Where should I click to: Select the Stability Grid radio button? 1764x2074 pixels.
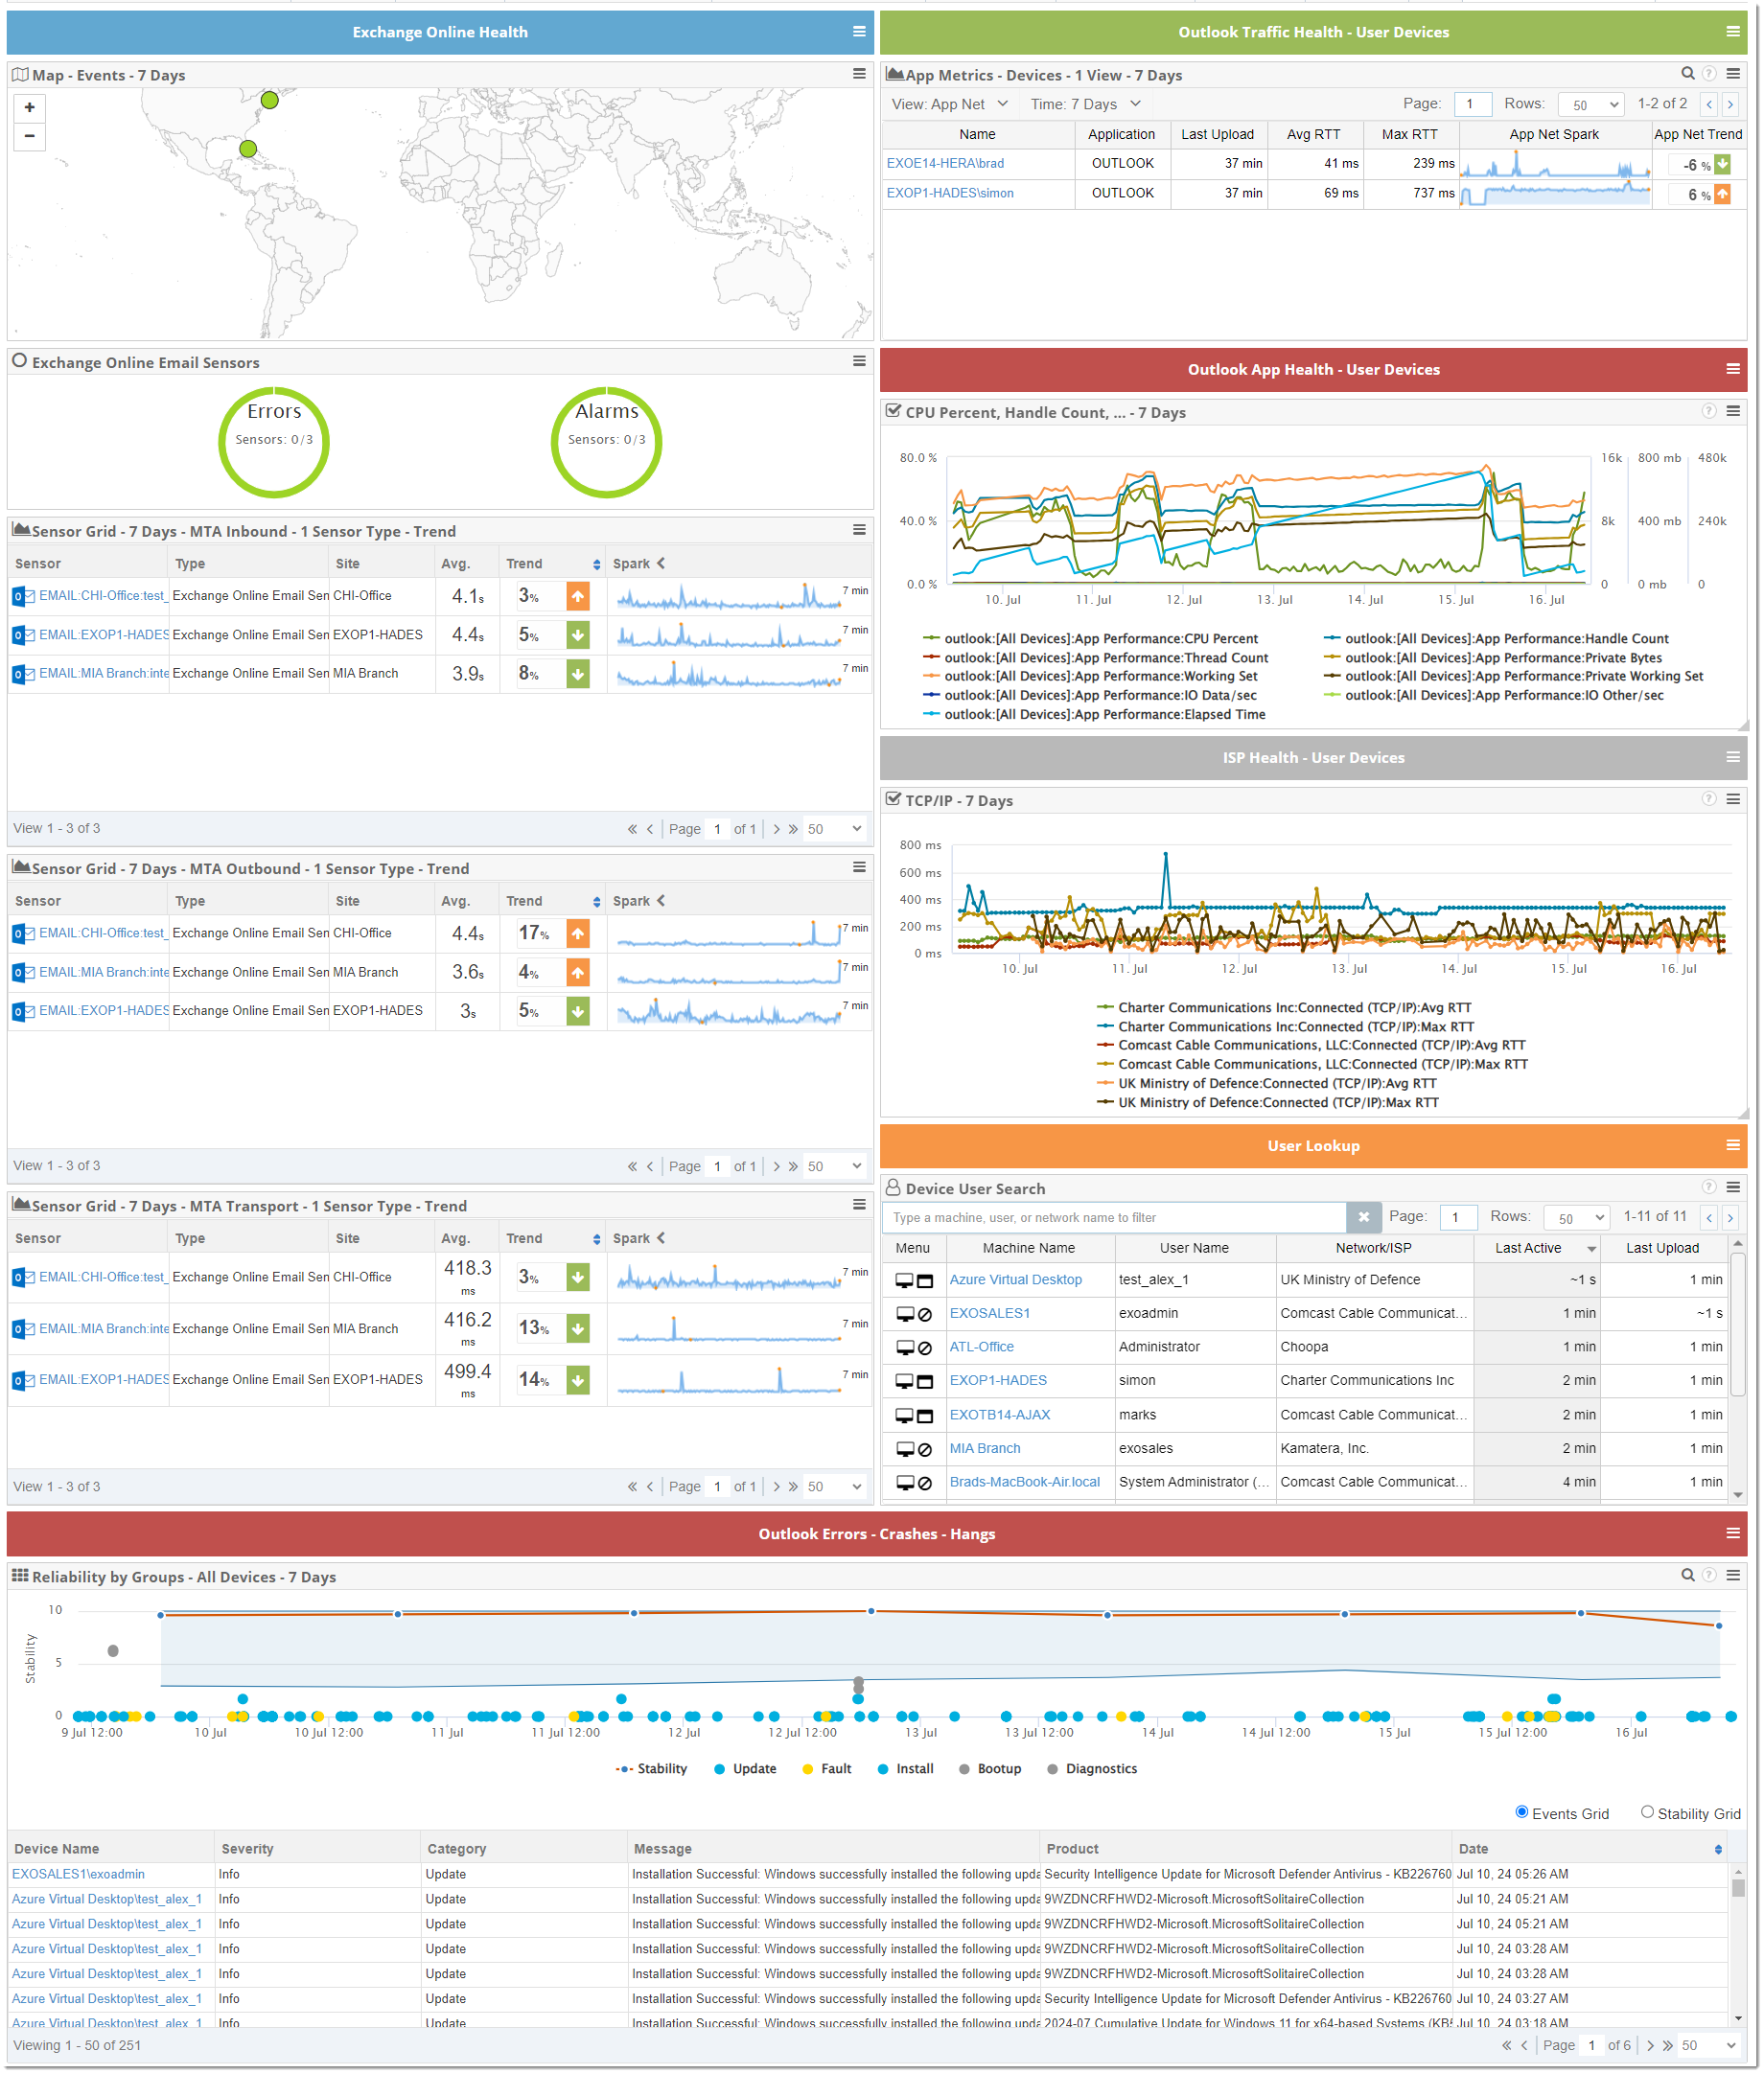pos(1646,1812)
